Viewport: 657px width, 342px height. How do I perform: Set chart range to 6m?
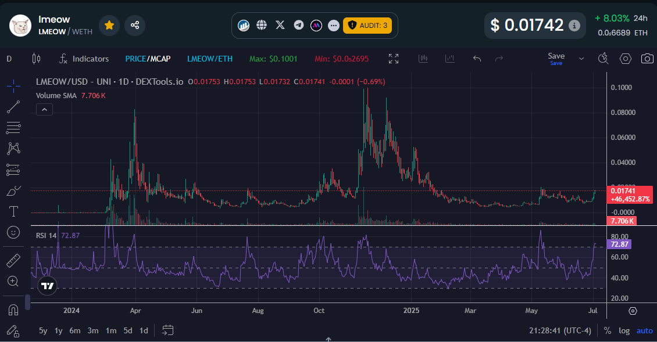pos(75,331)
